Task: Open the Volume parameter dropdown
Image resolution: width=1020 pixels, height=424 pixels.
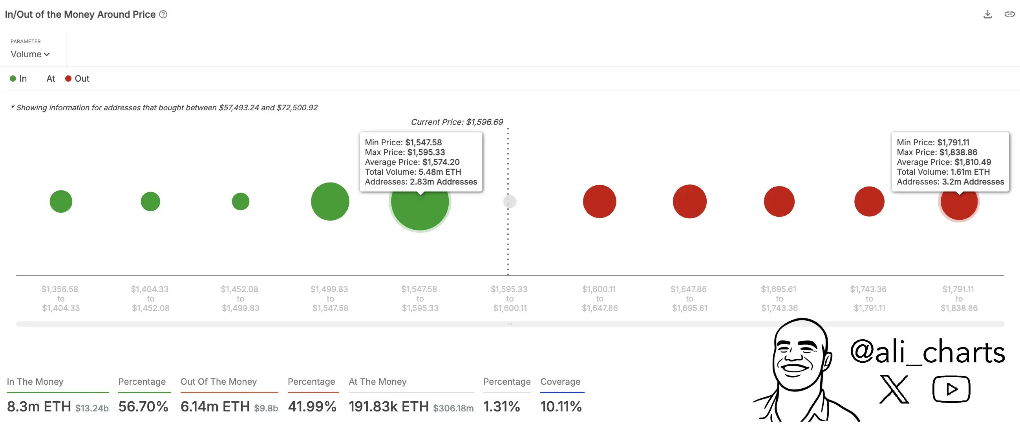Action: tap(26, 54)
